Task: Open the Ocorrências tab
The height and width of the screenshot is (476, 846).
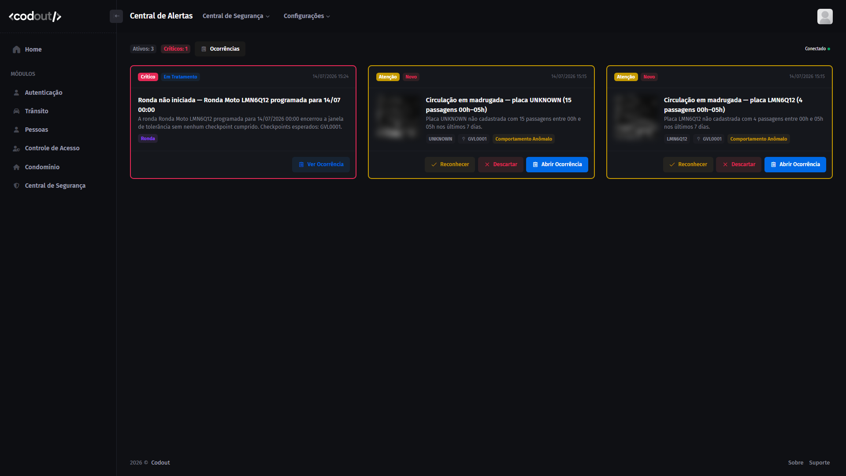Action: 220,49
